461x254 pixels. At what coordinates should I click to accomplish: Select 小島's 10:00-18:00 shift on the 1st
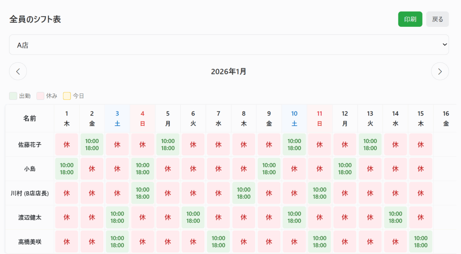(67, 169)
